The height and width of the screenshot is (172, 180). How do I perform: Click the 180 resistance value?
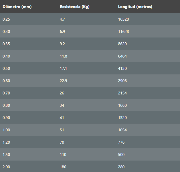(63, 167)
